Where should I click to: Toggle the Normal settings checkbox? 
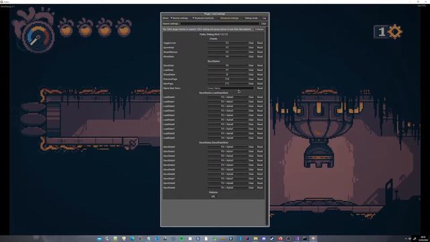[179, 18]
